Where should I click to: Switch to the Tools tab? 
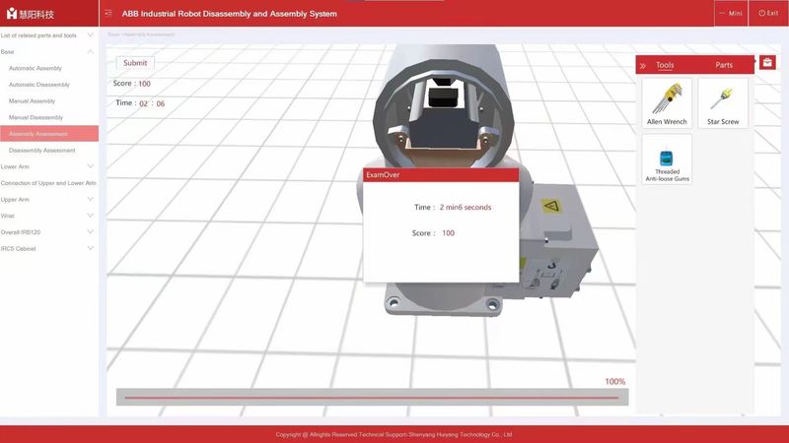[664, 65]
